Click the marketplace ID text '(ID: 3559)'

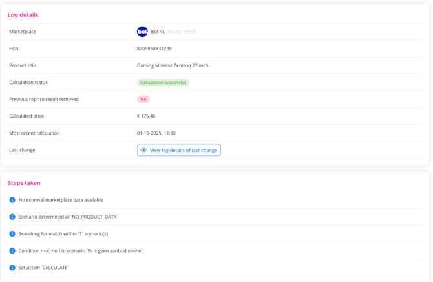click(x=184, y=32)
